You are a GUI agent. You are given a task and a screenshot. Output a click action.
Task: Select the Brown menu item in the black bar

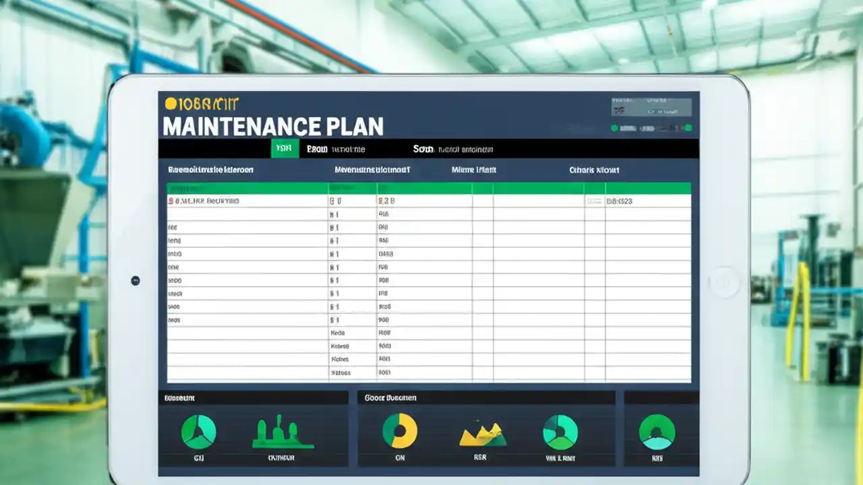point(316,149)
